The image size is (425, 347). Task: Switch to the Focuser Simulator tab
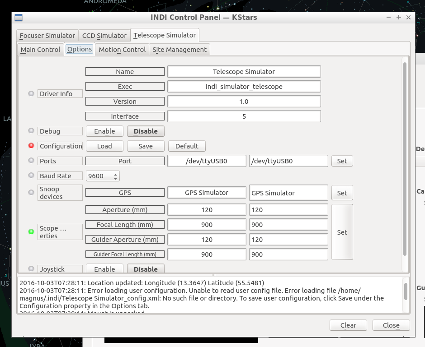coord(47,36)
